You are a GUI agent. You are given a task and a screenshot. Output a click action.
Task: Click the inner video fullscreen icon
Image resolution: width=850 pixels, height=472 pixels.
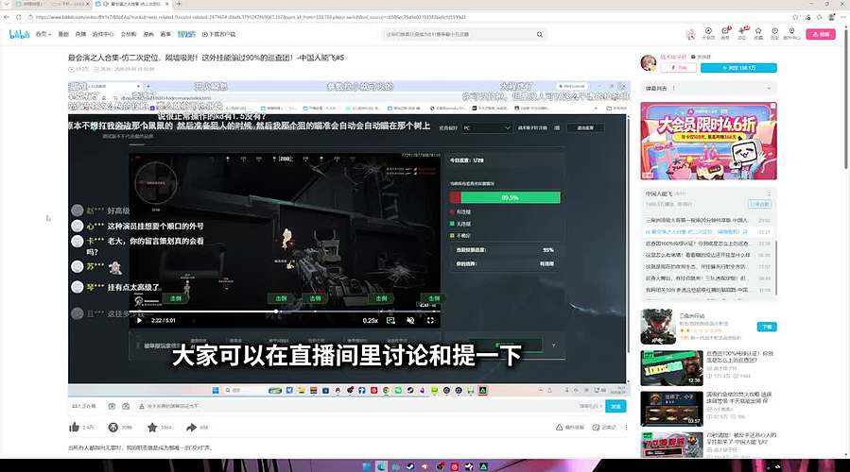430,320
